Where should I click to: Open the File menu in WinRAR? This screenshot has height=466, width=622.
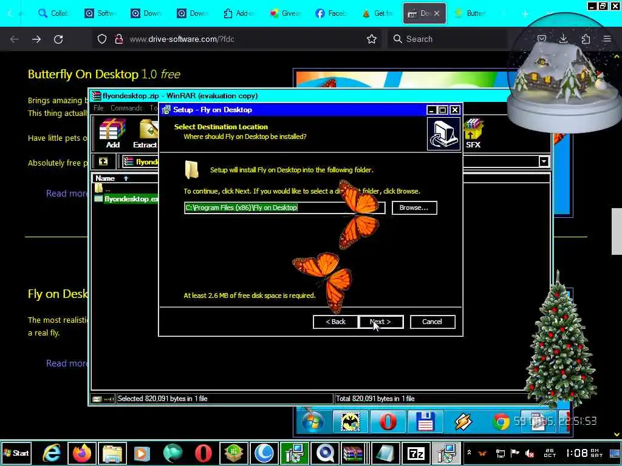[98, 108]
